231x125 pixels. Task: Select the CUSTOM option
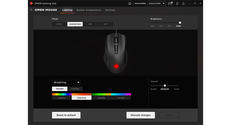(x=75, y=89)
